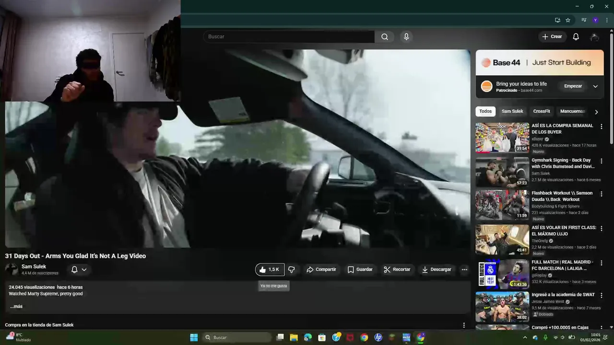Open Chrome three-dot menu
This screenshot has width=614, height=345.
point(607,20)
